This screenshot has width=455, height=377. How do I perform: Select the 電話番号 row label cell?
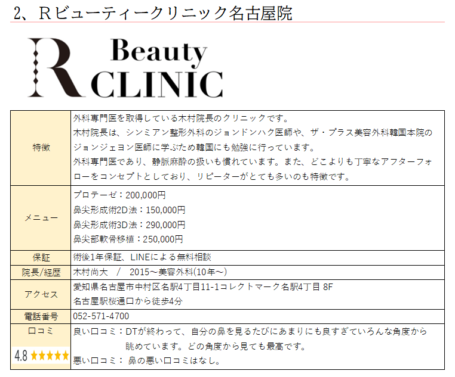click(x=41, y=316)
